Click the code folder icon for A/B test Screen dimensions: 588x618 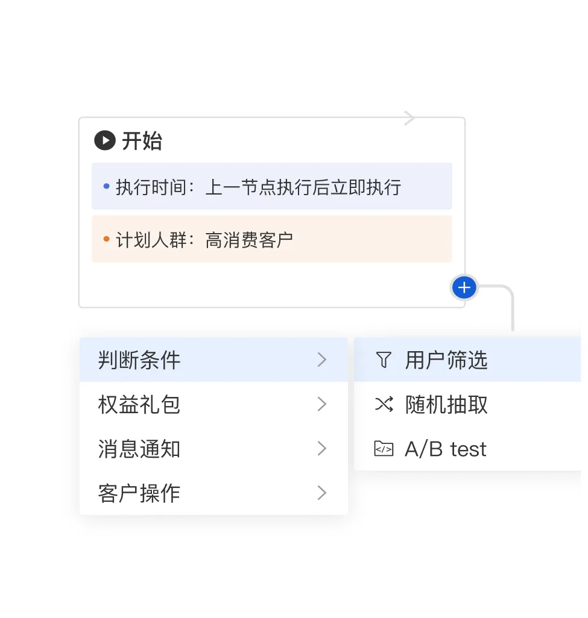coord(384,449)
